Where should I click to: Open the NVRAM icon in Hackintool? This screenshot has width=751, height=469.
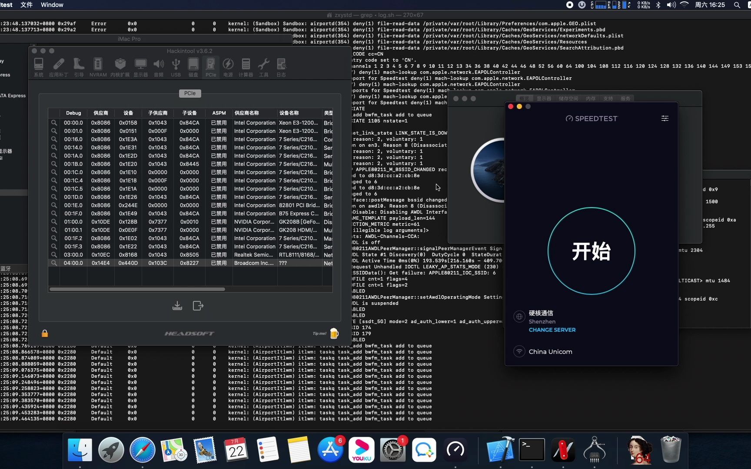click(98, 67)
